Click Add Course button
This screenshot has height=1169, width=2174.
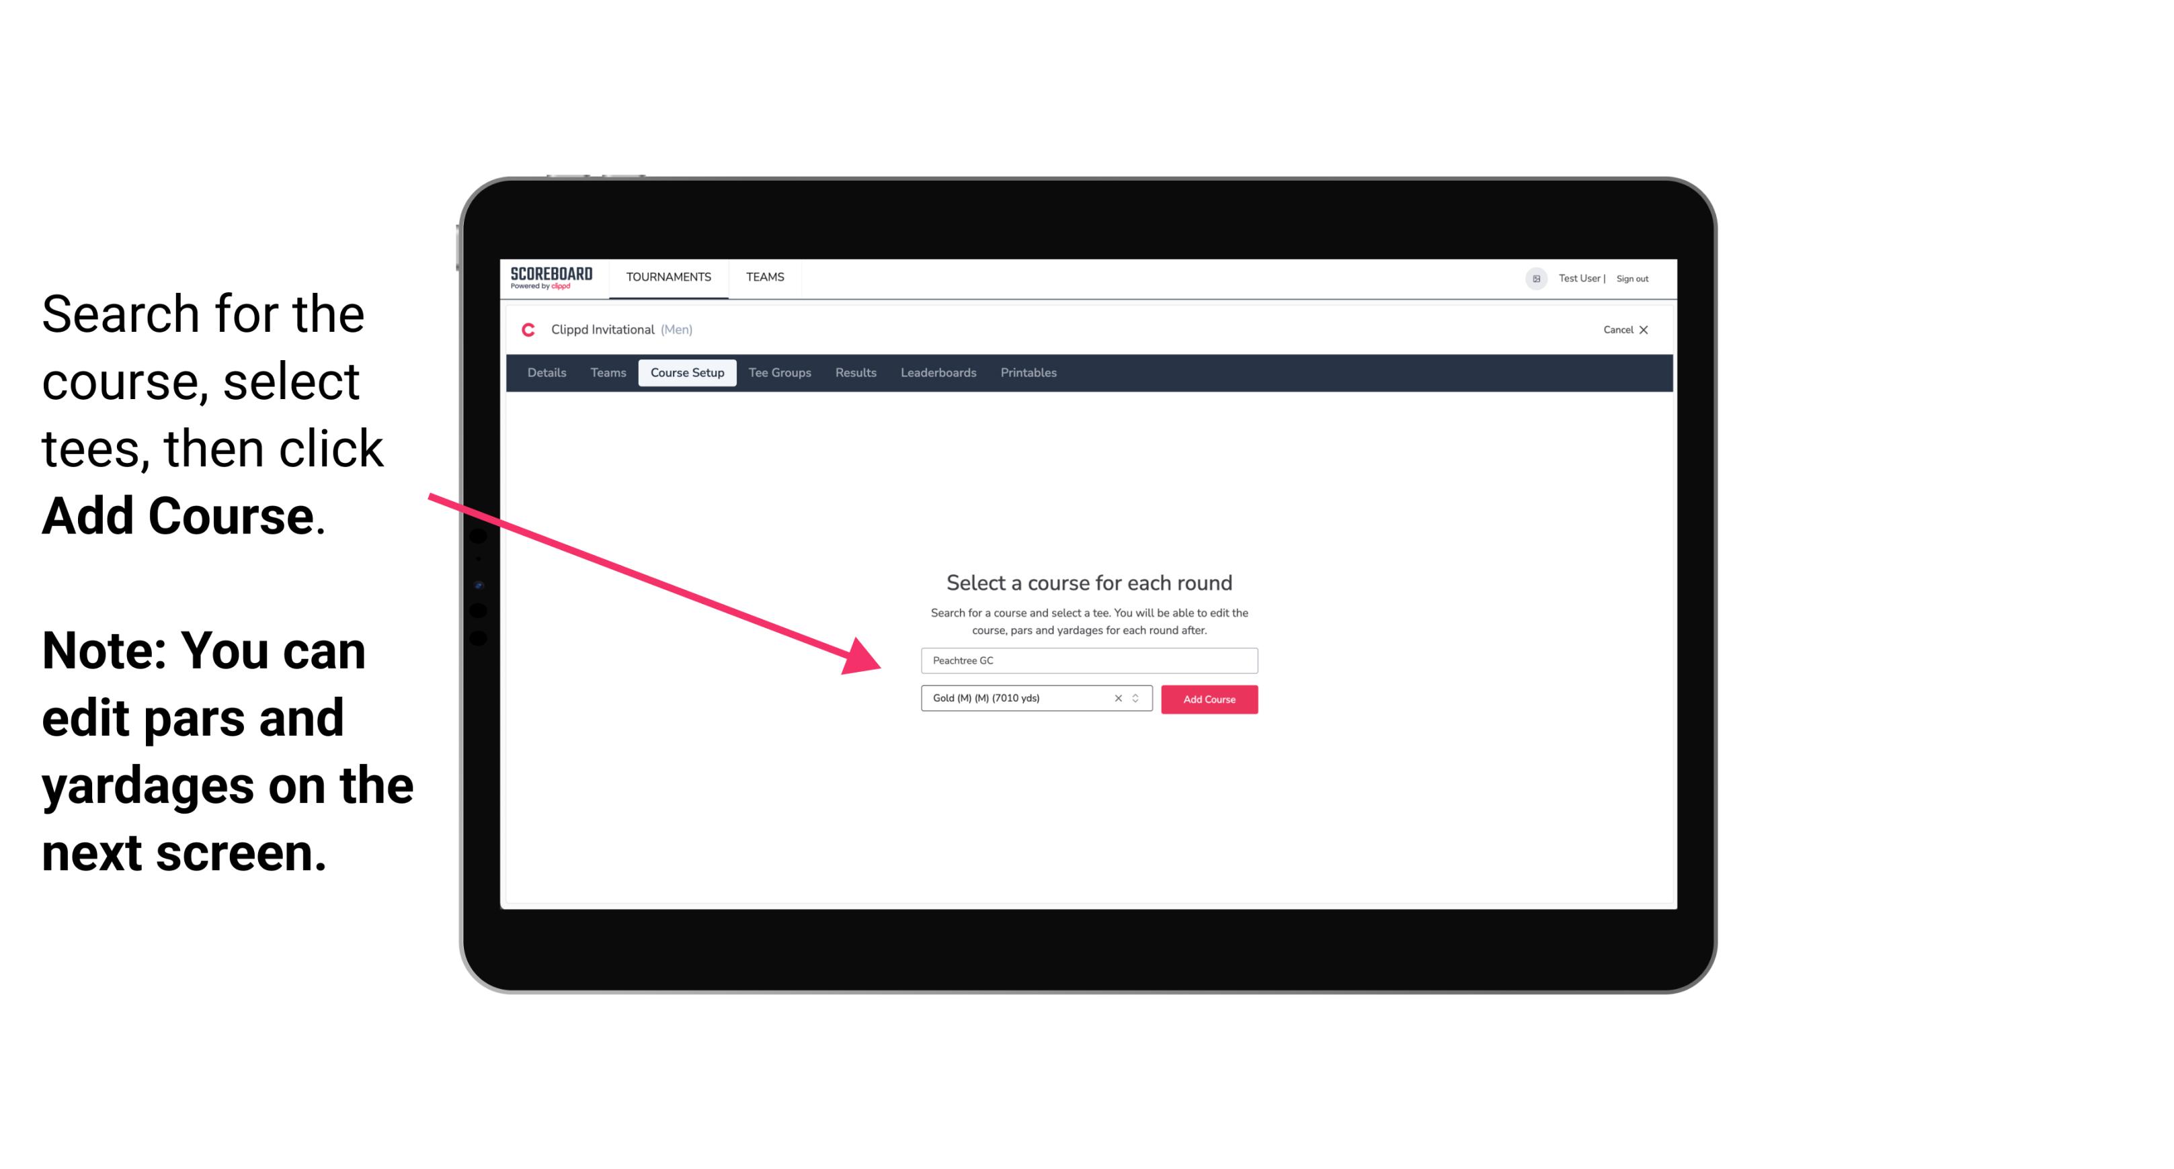pyautogui.click(x=1207, y=699)
